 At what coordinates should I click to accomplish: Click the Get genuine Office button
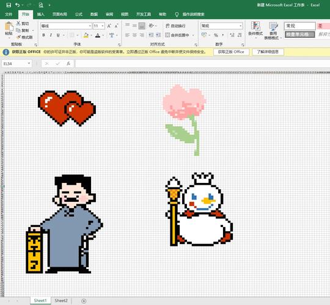[231, 52]
